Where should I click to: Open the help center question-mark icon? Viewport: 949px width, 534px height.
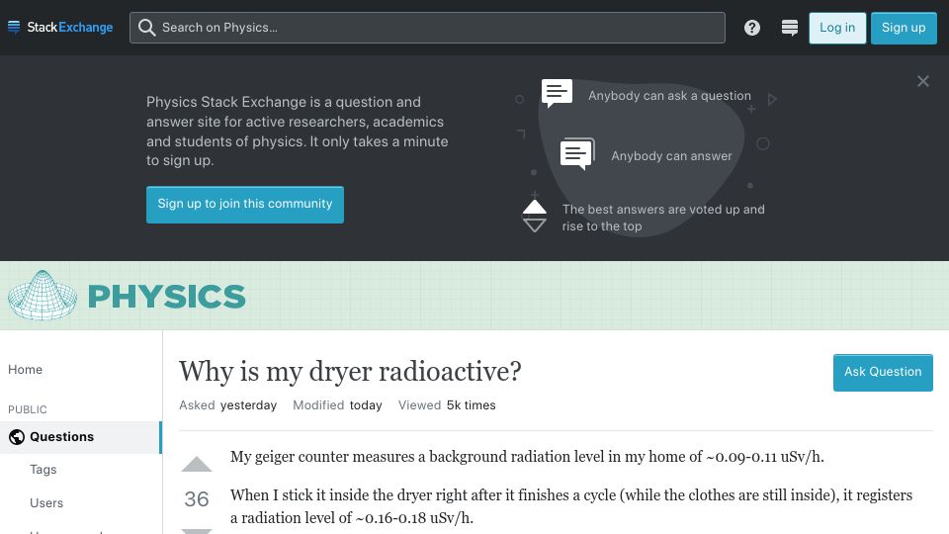click(x=751, y=28)
